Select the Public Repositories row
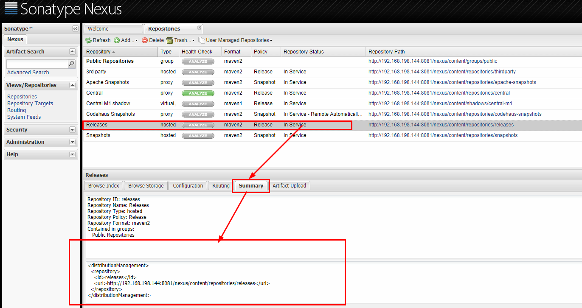The width and height of the screenshot is (582, 308). [332, 61]
